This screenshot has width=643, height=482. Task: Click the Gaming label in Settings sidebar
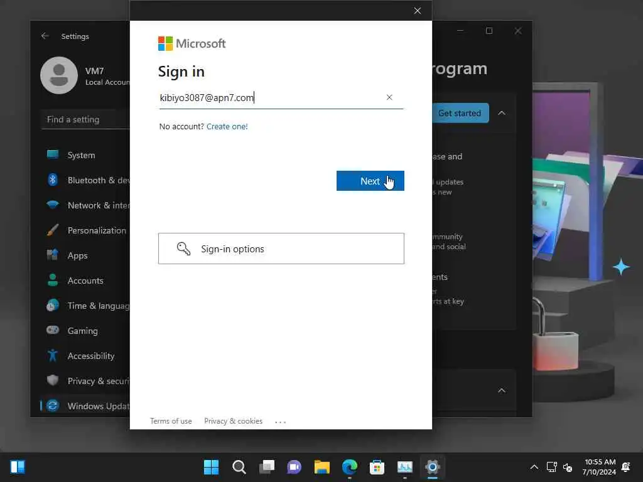[x=82, y=331]
